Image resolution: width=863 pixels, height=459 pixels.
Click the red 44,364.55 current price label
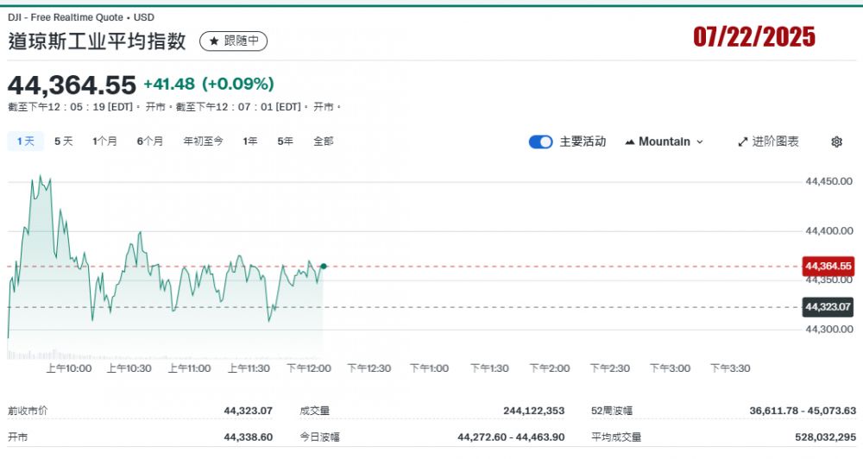(828, 267)
